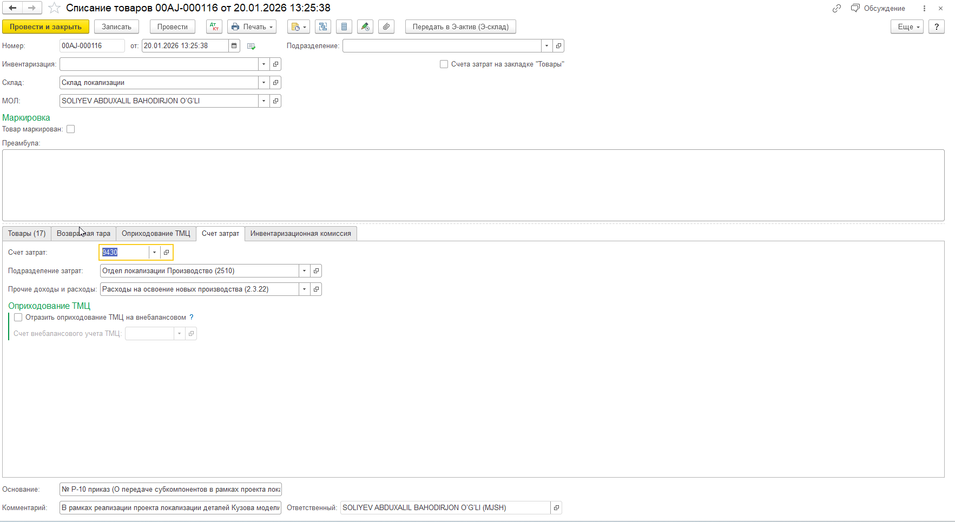Open the МОЛ record form
Viewport: 955px width, 522px height.
tap(275, 101)
